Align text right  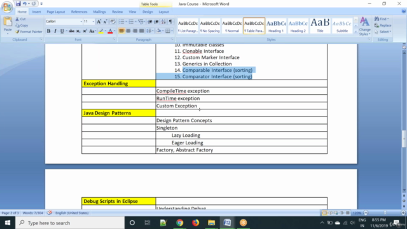pyautogui.click(x=135, y=31)
